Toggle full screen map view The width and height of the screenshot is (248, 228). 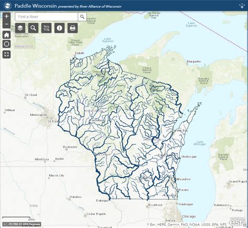(7, 54)
